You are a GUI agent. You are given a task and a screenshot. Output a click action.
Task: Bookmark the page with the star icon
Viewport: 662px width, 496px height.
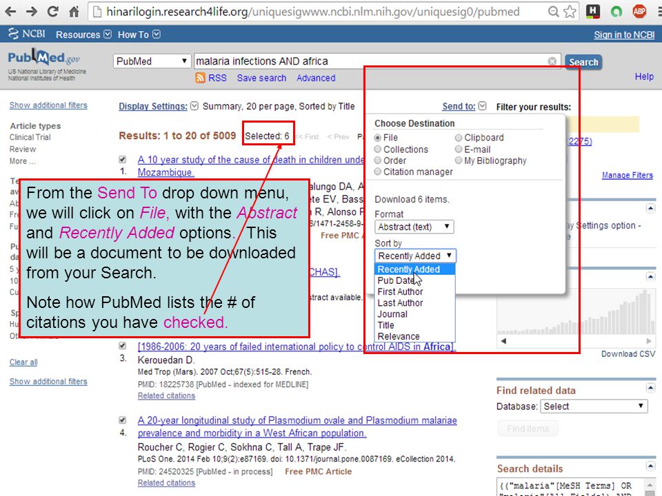coord(570,12)
